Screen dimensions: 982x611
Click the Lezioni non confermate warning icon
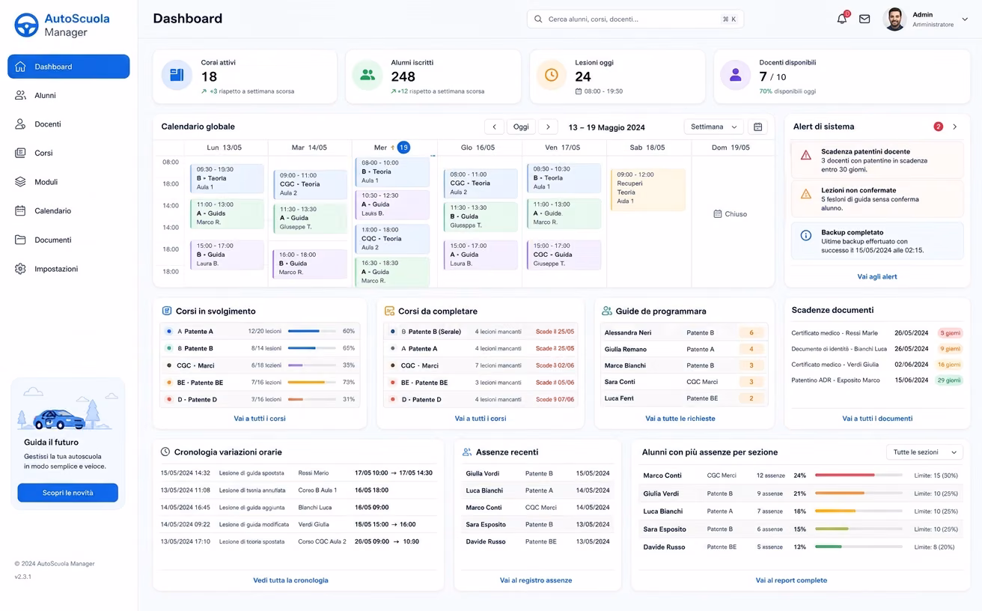[806, 194]
